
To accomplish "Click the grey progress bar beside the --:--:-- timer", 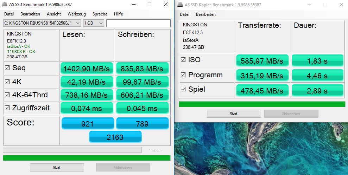I will (72, 150).
